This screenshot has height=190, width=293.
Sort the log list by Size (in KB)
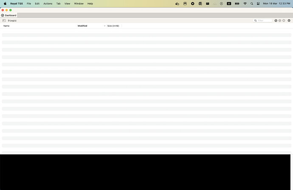tap(113, 26)
